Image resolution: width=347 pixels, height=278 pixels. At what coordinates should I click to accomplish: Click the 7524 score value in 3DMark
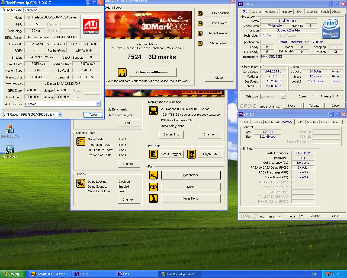click(134, 57)
